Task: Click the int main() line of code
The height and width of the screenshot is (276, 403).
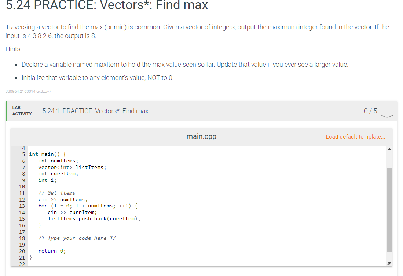Action: 48,154
